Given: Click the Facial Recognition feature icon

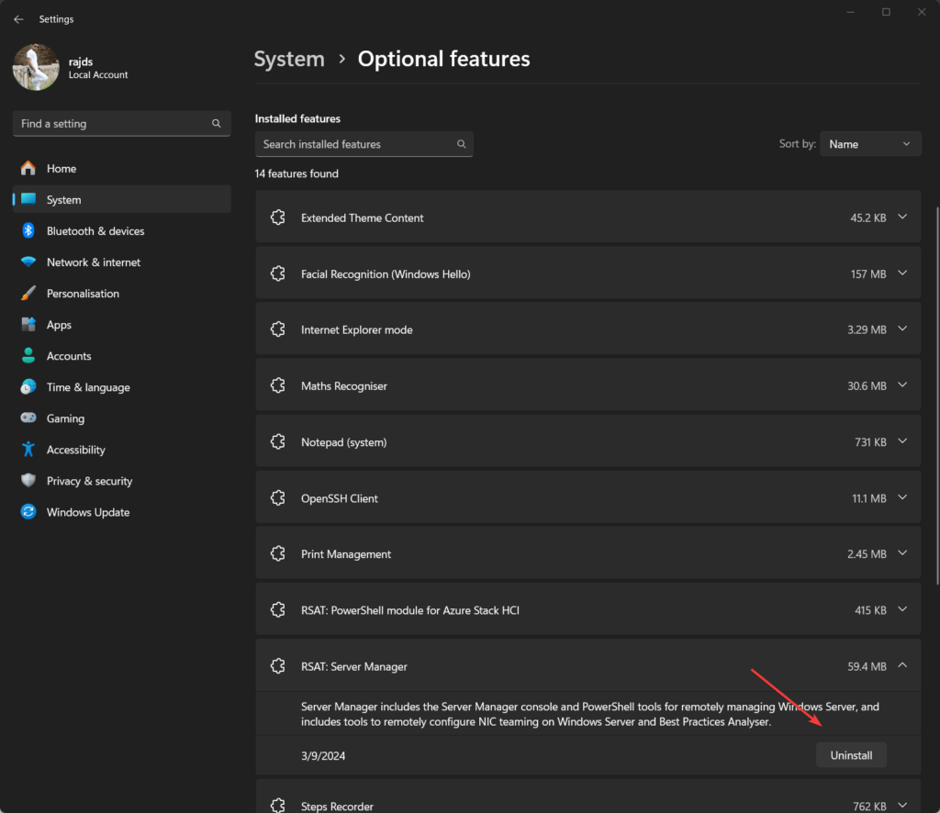Looking at the screenshot, I should pyautogui.click(x=277, y=273).
